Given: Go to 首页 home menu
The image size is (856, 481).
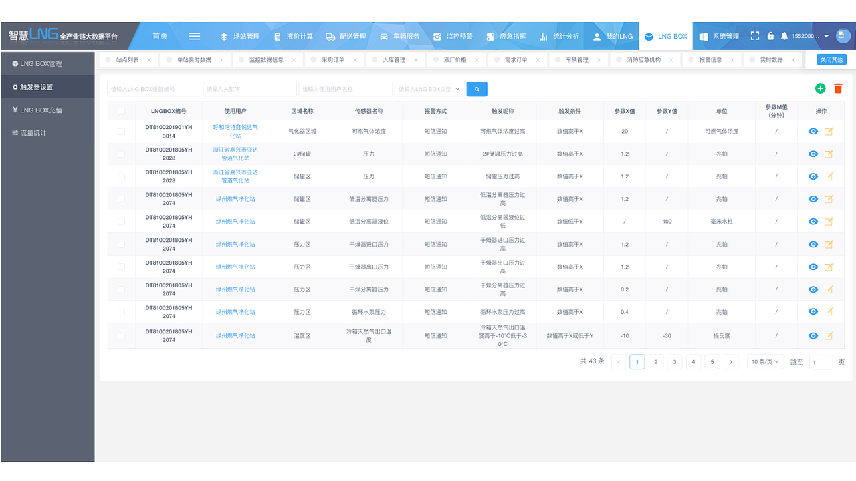Looking at the screenshot, I should tap(160, 36).
